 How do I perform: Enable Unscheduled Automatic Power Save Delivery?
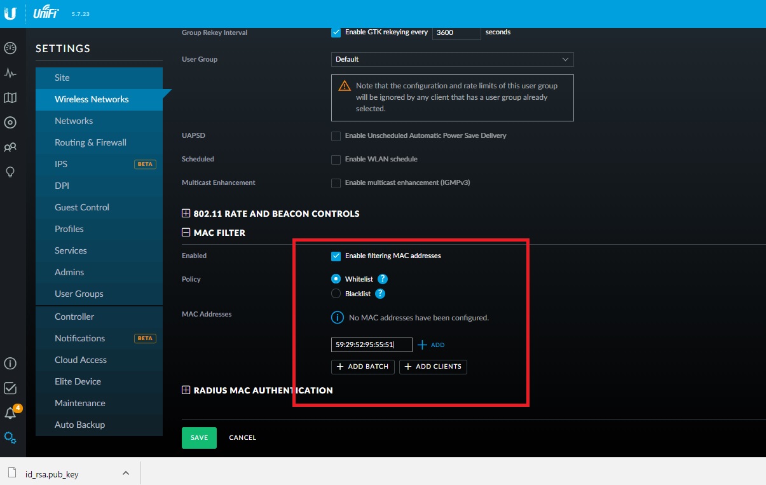336,136
